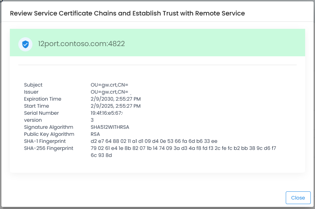Image resolution: width=315 pixels, height=209 pixels.
Task: Select the Issuer field label
Action: tap(31, 92)
